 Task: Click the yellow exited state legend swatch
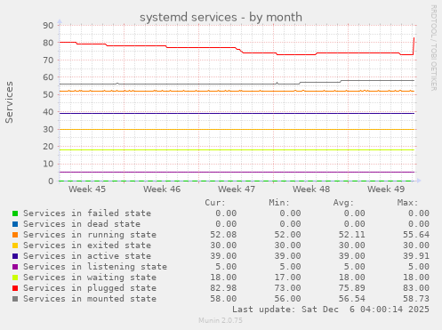point(15,245)
